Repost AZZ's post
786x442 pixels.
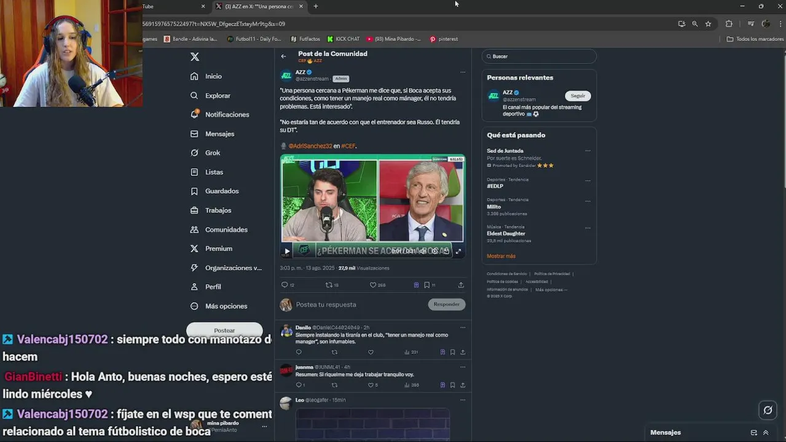[329, 285]
